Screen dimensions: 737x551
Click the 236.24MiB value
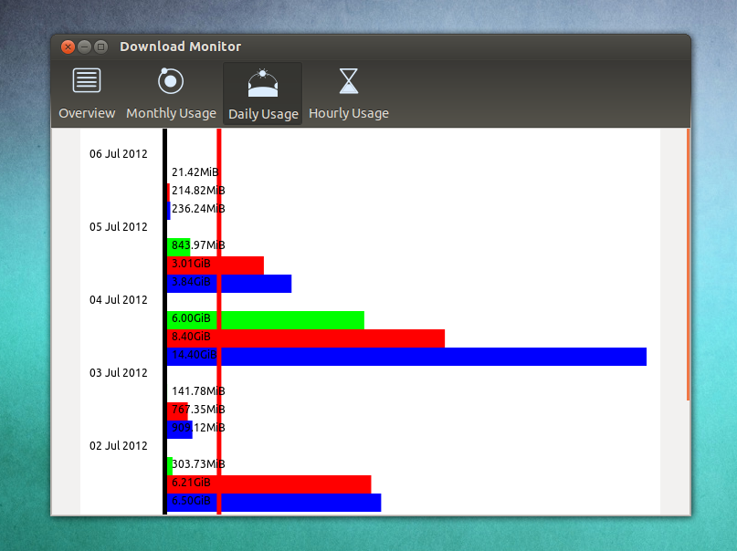point(198,208)
